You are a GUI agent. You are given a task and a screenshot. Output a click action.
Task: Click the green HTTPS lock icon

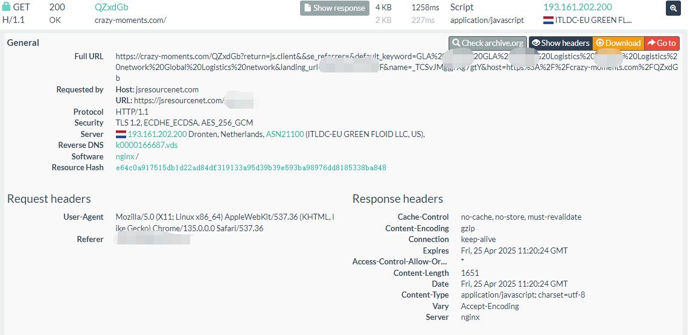6,7
